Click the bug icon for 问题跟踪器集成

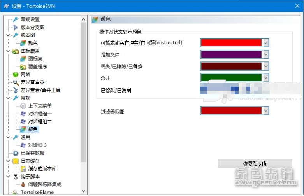[23, 184]
